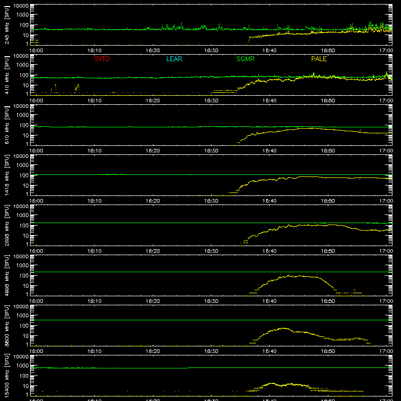Click the 1000 y-axis value on 2695 MHz plot
401x401 pixels.
pyautogui.click(x=23, y=216)
